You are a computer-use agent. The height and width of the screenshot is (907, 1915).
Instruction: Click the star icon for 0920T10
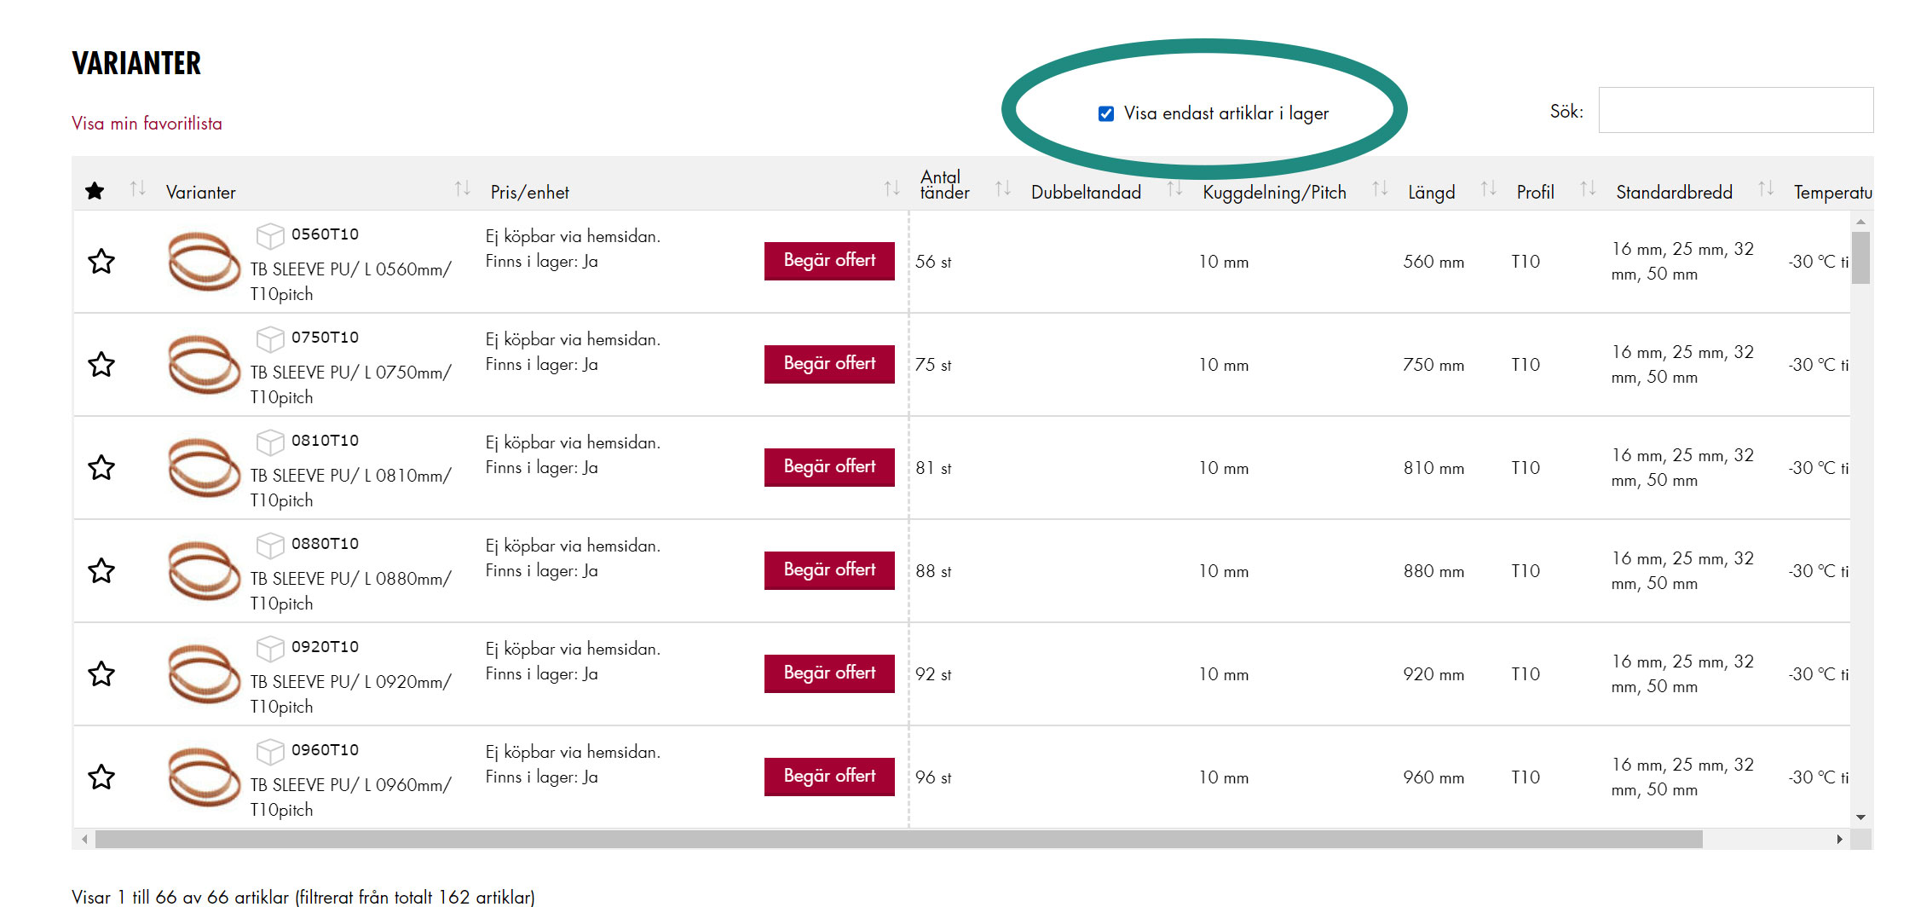(101, 673)
